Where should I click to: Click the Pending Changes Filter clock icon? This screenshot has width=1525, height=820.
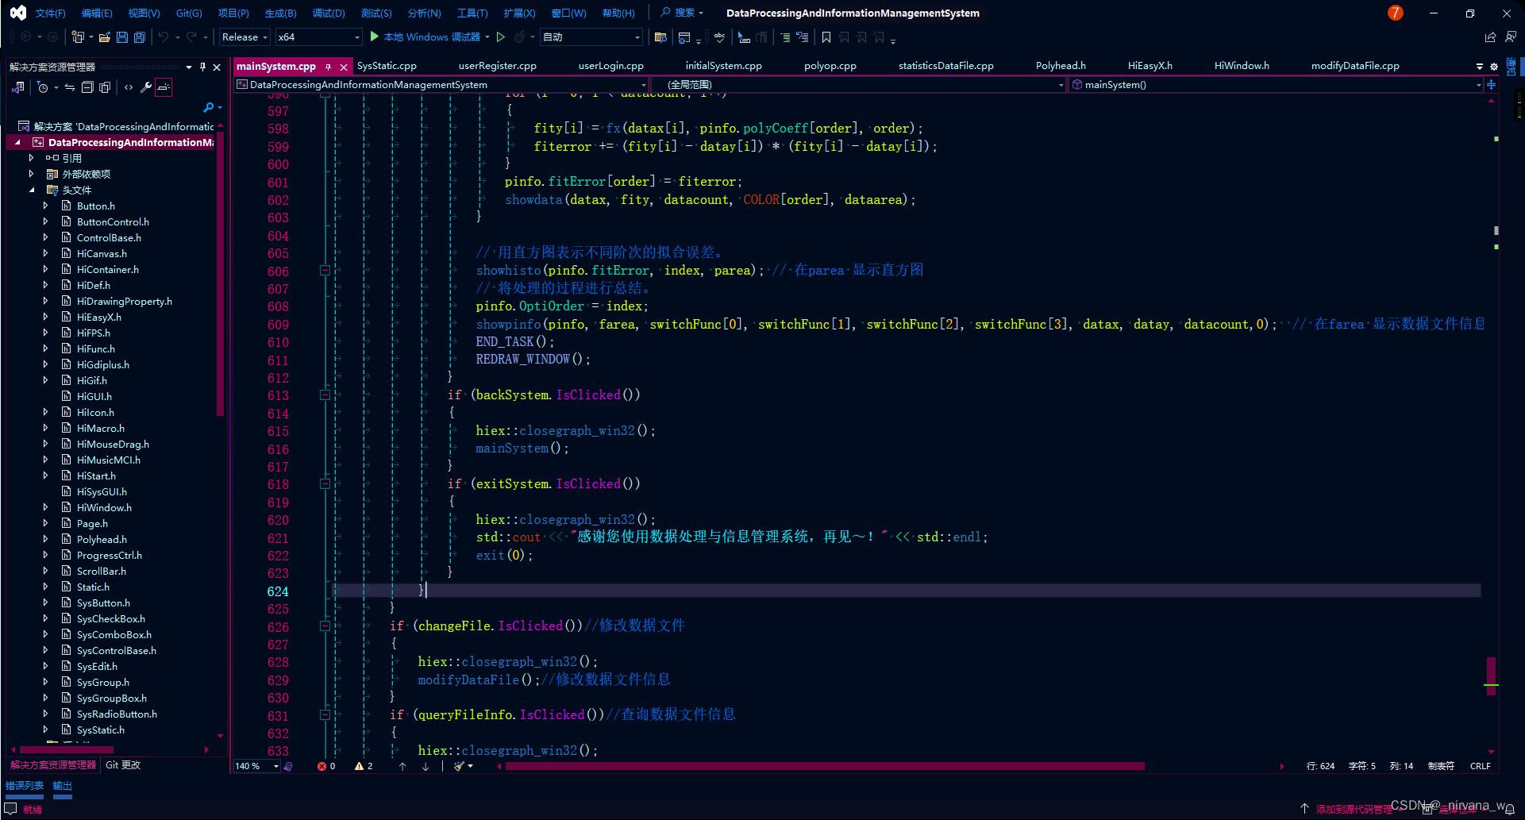(x=43, y=87)
